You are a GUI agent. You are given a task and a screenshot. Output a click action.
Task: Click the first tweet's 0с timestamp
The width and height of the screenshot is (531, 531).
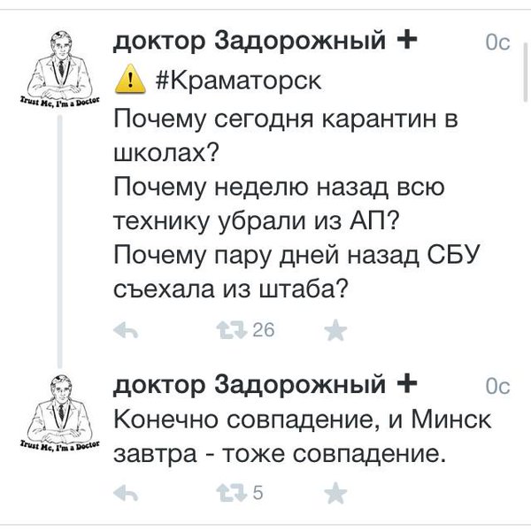click(497, 43)
